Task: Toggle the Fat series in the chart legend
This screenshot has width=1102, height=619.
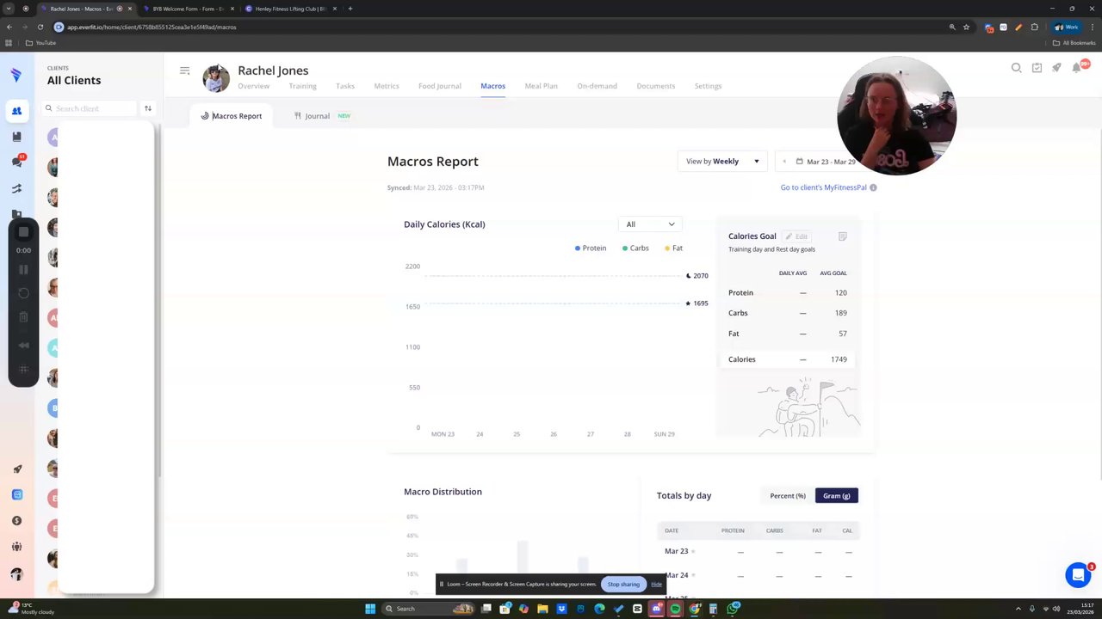Action: click(673, 248)
